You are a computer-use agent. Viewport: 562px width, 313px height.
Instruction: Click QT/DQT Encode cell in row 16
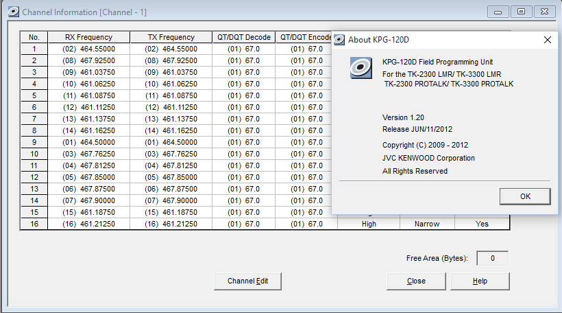coord(306,224)
